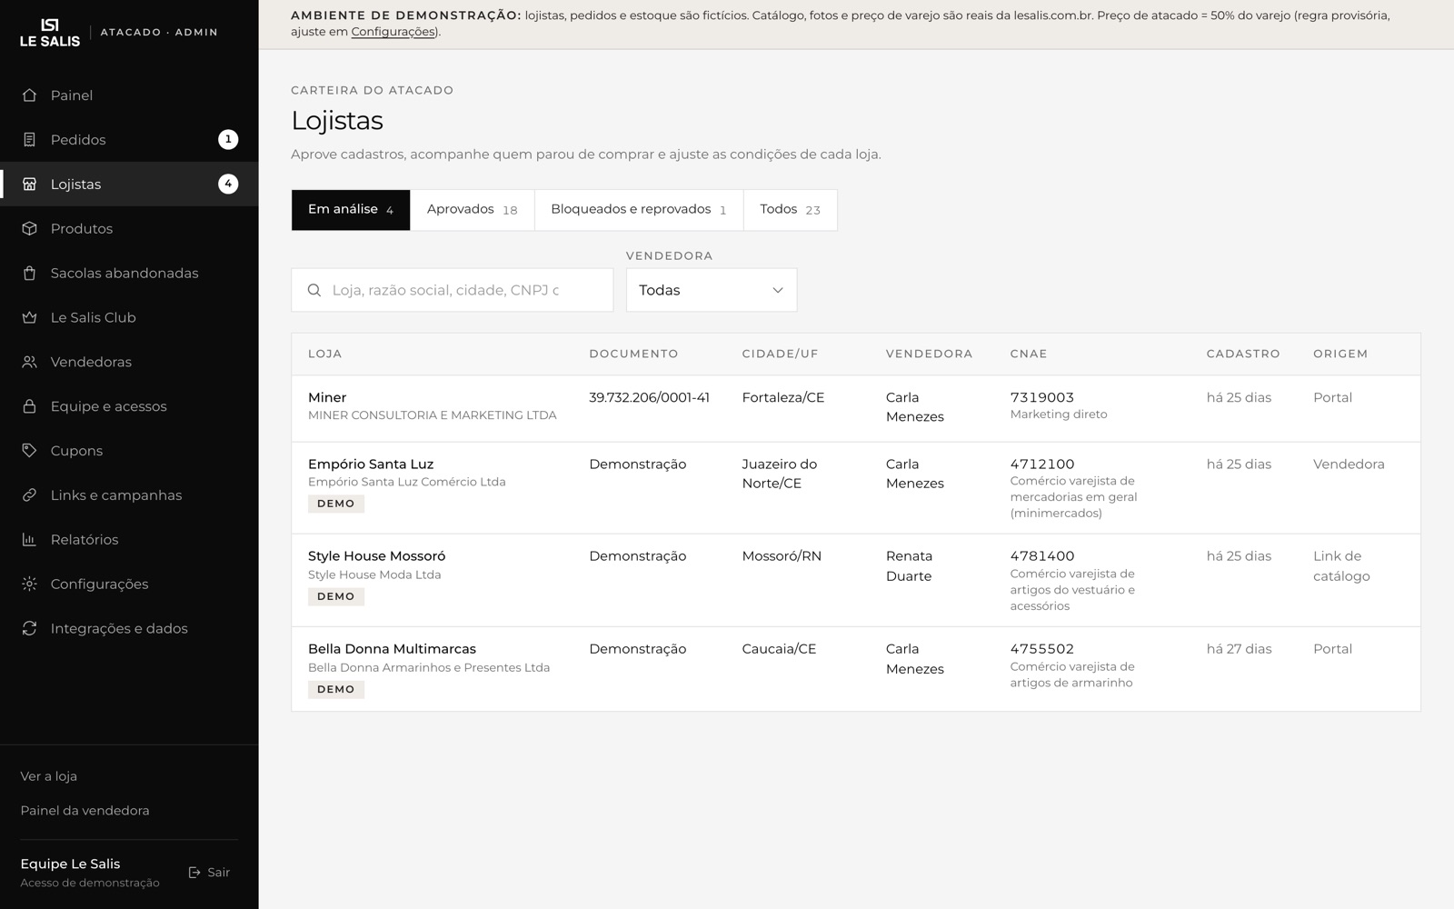Switch to the Aprovados tab
The width and height of the screenshot is (1454, 909).
[473, 210]
